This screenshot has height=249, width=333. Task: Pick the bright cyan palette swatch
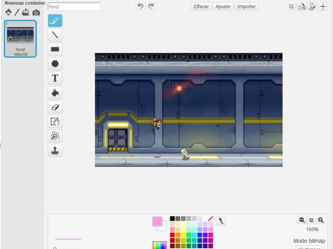pyautogui.click(x=194, y=235)
